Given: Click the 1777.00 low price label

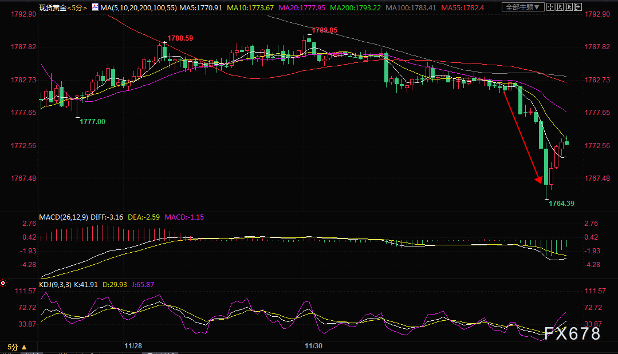Looking at the screenshot, I should pos(93,122).
